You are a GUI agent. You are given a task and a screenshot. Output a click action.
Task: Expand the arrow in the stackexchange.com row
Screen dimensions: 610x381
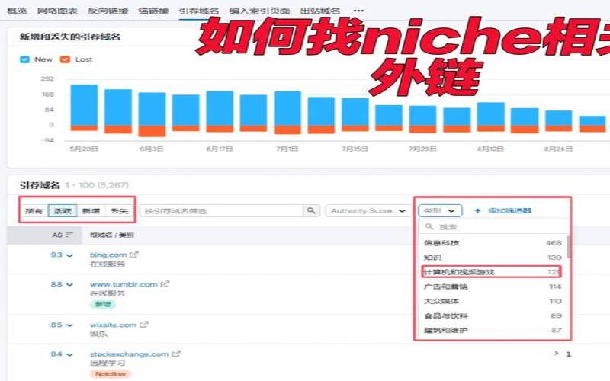557,353
